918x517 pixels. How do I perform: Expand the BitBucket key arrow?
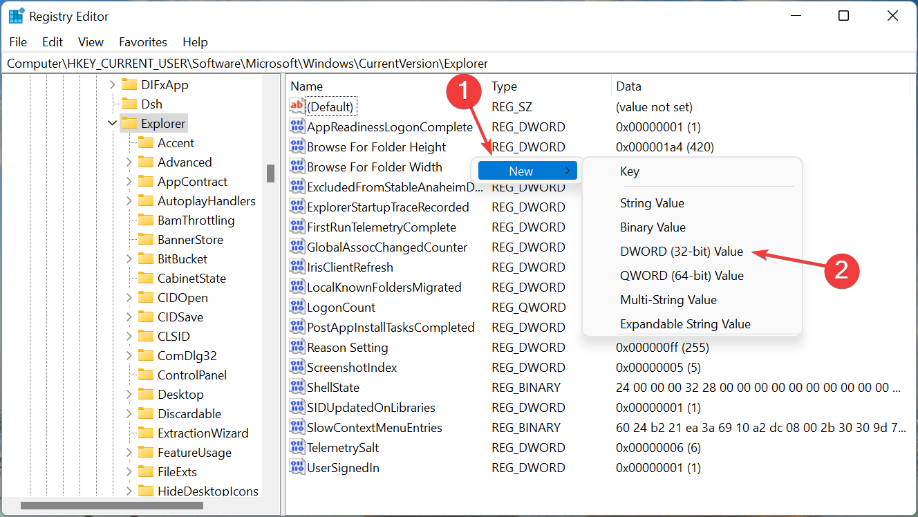pyautogui.click(x=129, y=259)
